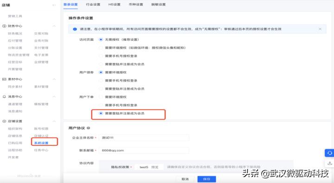Open 财务概况 in the sidebar
Screen dimensions: 334x183
click(15, 34)
